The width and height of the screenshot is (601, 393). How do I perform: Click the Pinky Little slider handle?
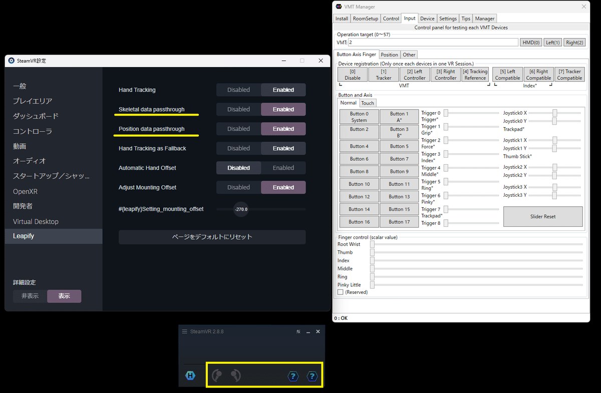tap(372, 284)
